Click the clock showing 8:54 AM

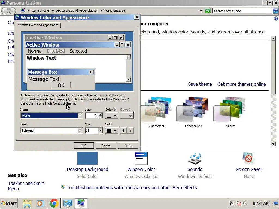[x=261, y=203]
